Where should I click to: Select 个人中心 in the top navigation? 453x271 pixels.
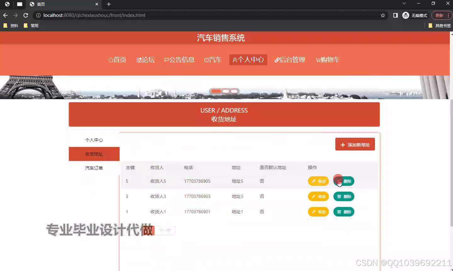coord(248,60)
